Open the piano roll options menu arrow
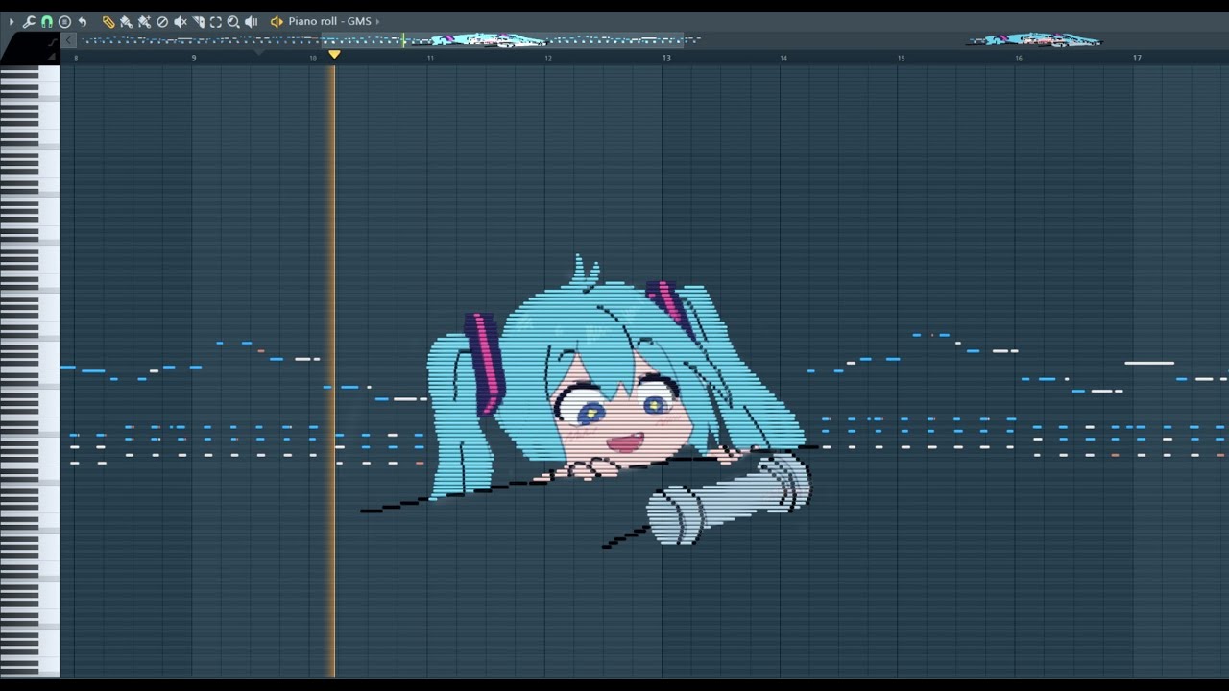Screen dimensions: 1229x691 (x=12, y=22)
